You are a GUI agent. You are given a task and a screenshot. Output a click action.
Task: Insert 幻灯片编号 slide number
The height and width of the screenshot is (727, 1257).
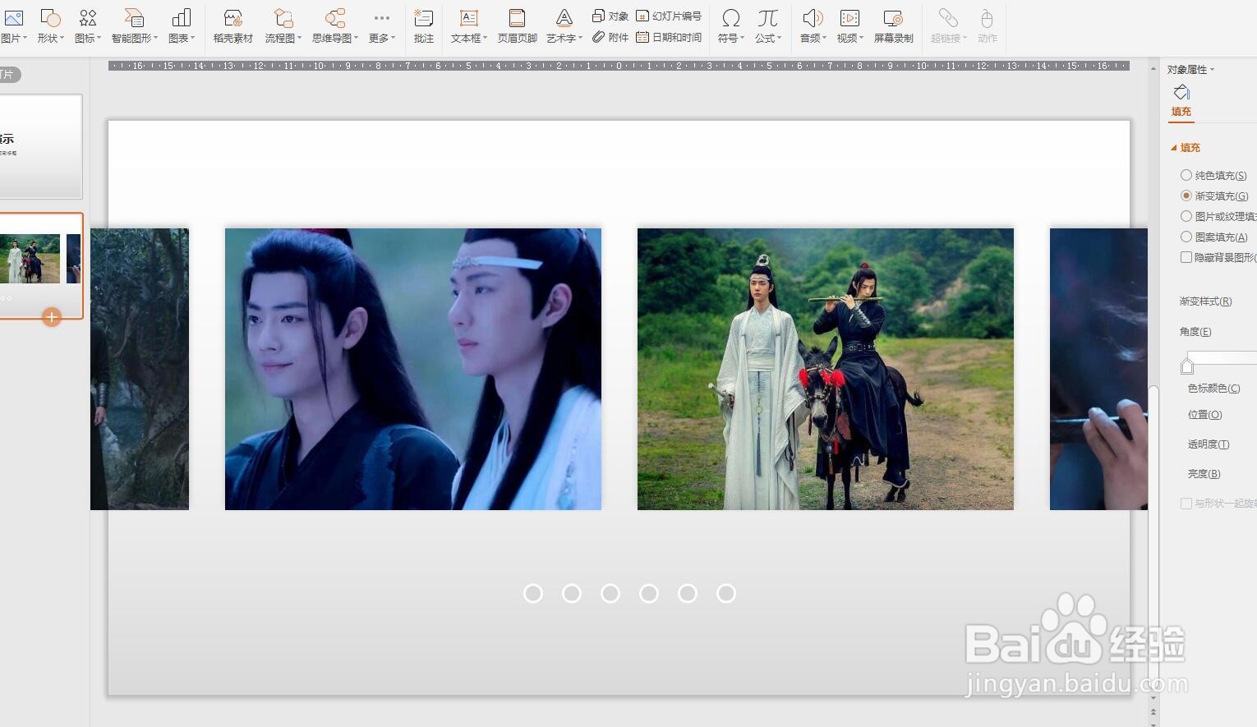(669, 16)
